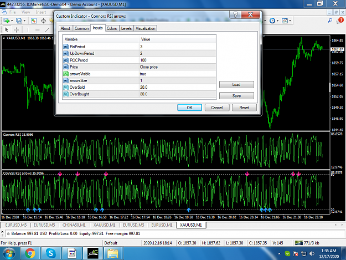This screenshot has width=346, height=260.
Task: Open the View menu
Action: 25,12
